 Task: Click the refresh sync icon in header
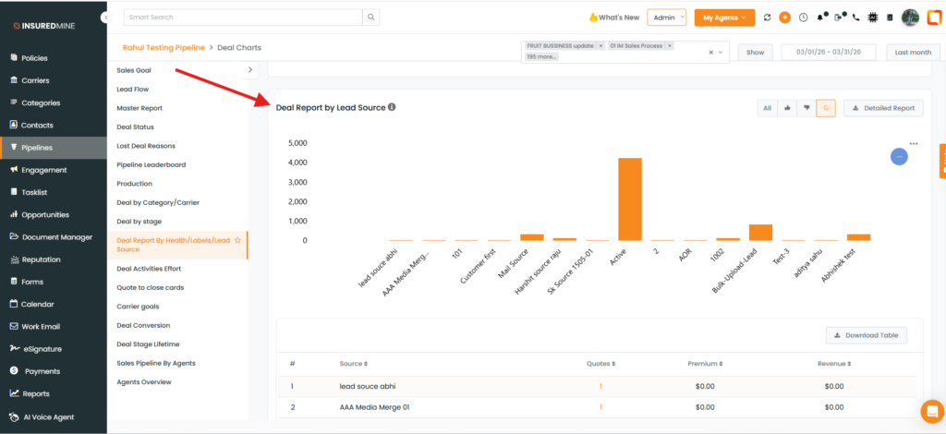pos(767,18)
